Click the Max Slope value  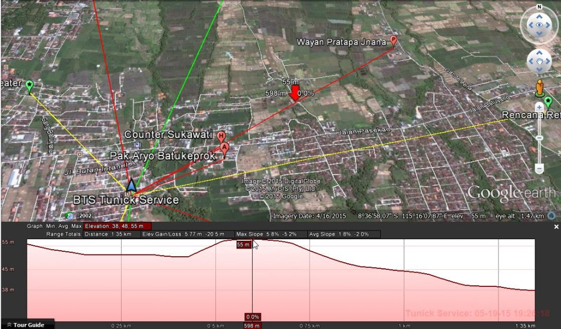(271, 234)
